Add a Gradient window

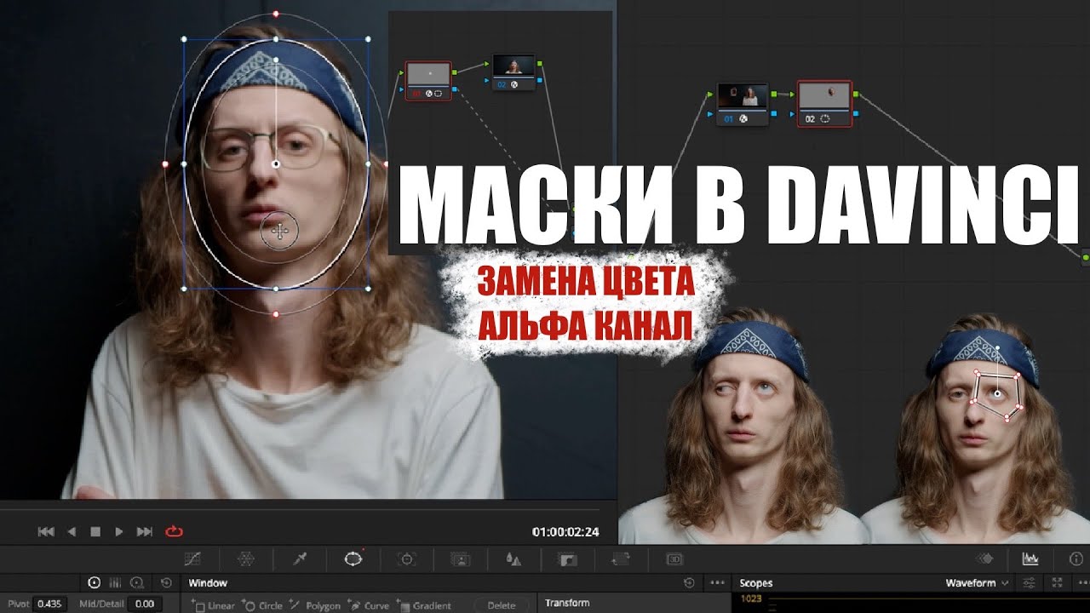click(424, 605)
